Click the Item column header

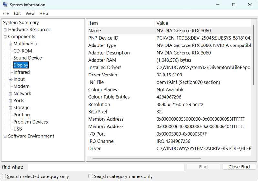(x=121, y=23)
